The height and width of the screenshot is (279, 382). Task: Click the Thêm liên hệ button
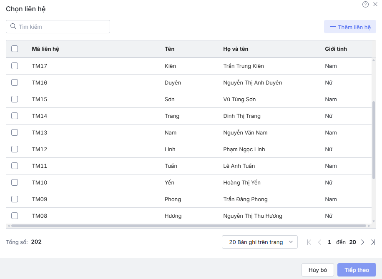coord(350,27)
